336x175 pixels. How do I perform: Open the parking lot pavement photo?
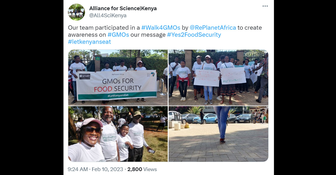coord(218,134)
